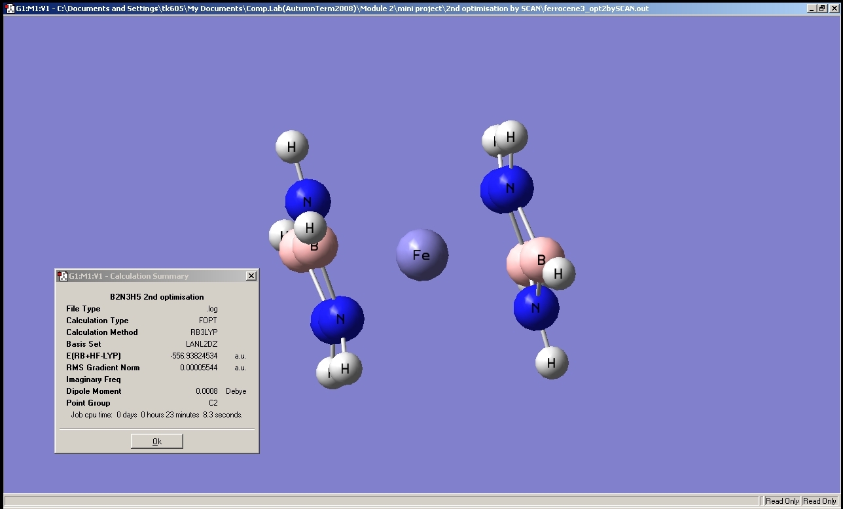Click bottom H atom of left ring
843x509 pixels.
pyautogui.click(x=345, y=369)
